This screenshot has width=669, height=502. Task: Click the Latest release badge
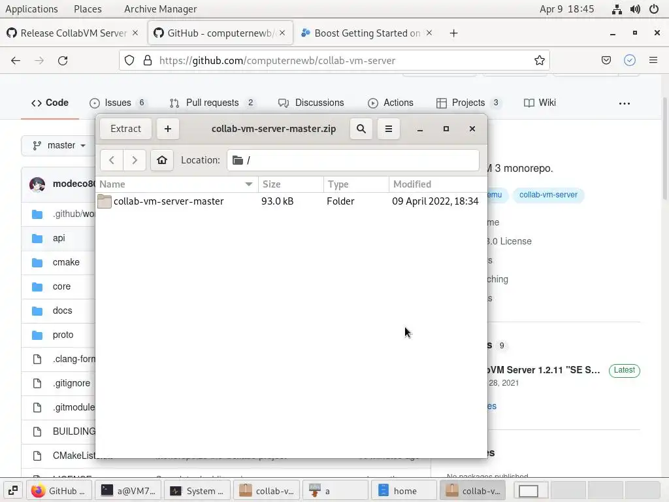click(x=624, y=370)
